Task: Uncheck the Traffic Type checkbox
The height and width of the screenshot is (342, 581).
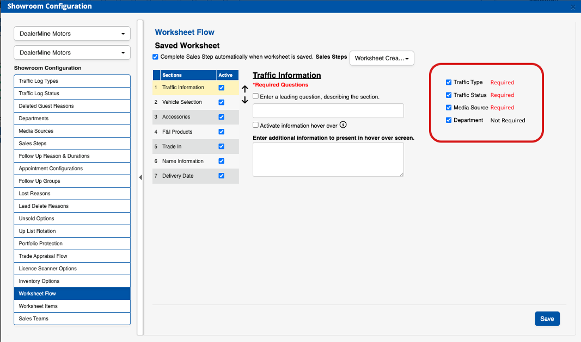Action: [449, 83]
